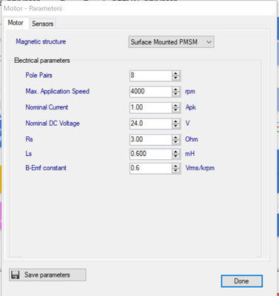Click the Done button
The height and width of the screenshot is (296, 279).
(x=241, y=281)
